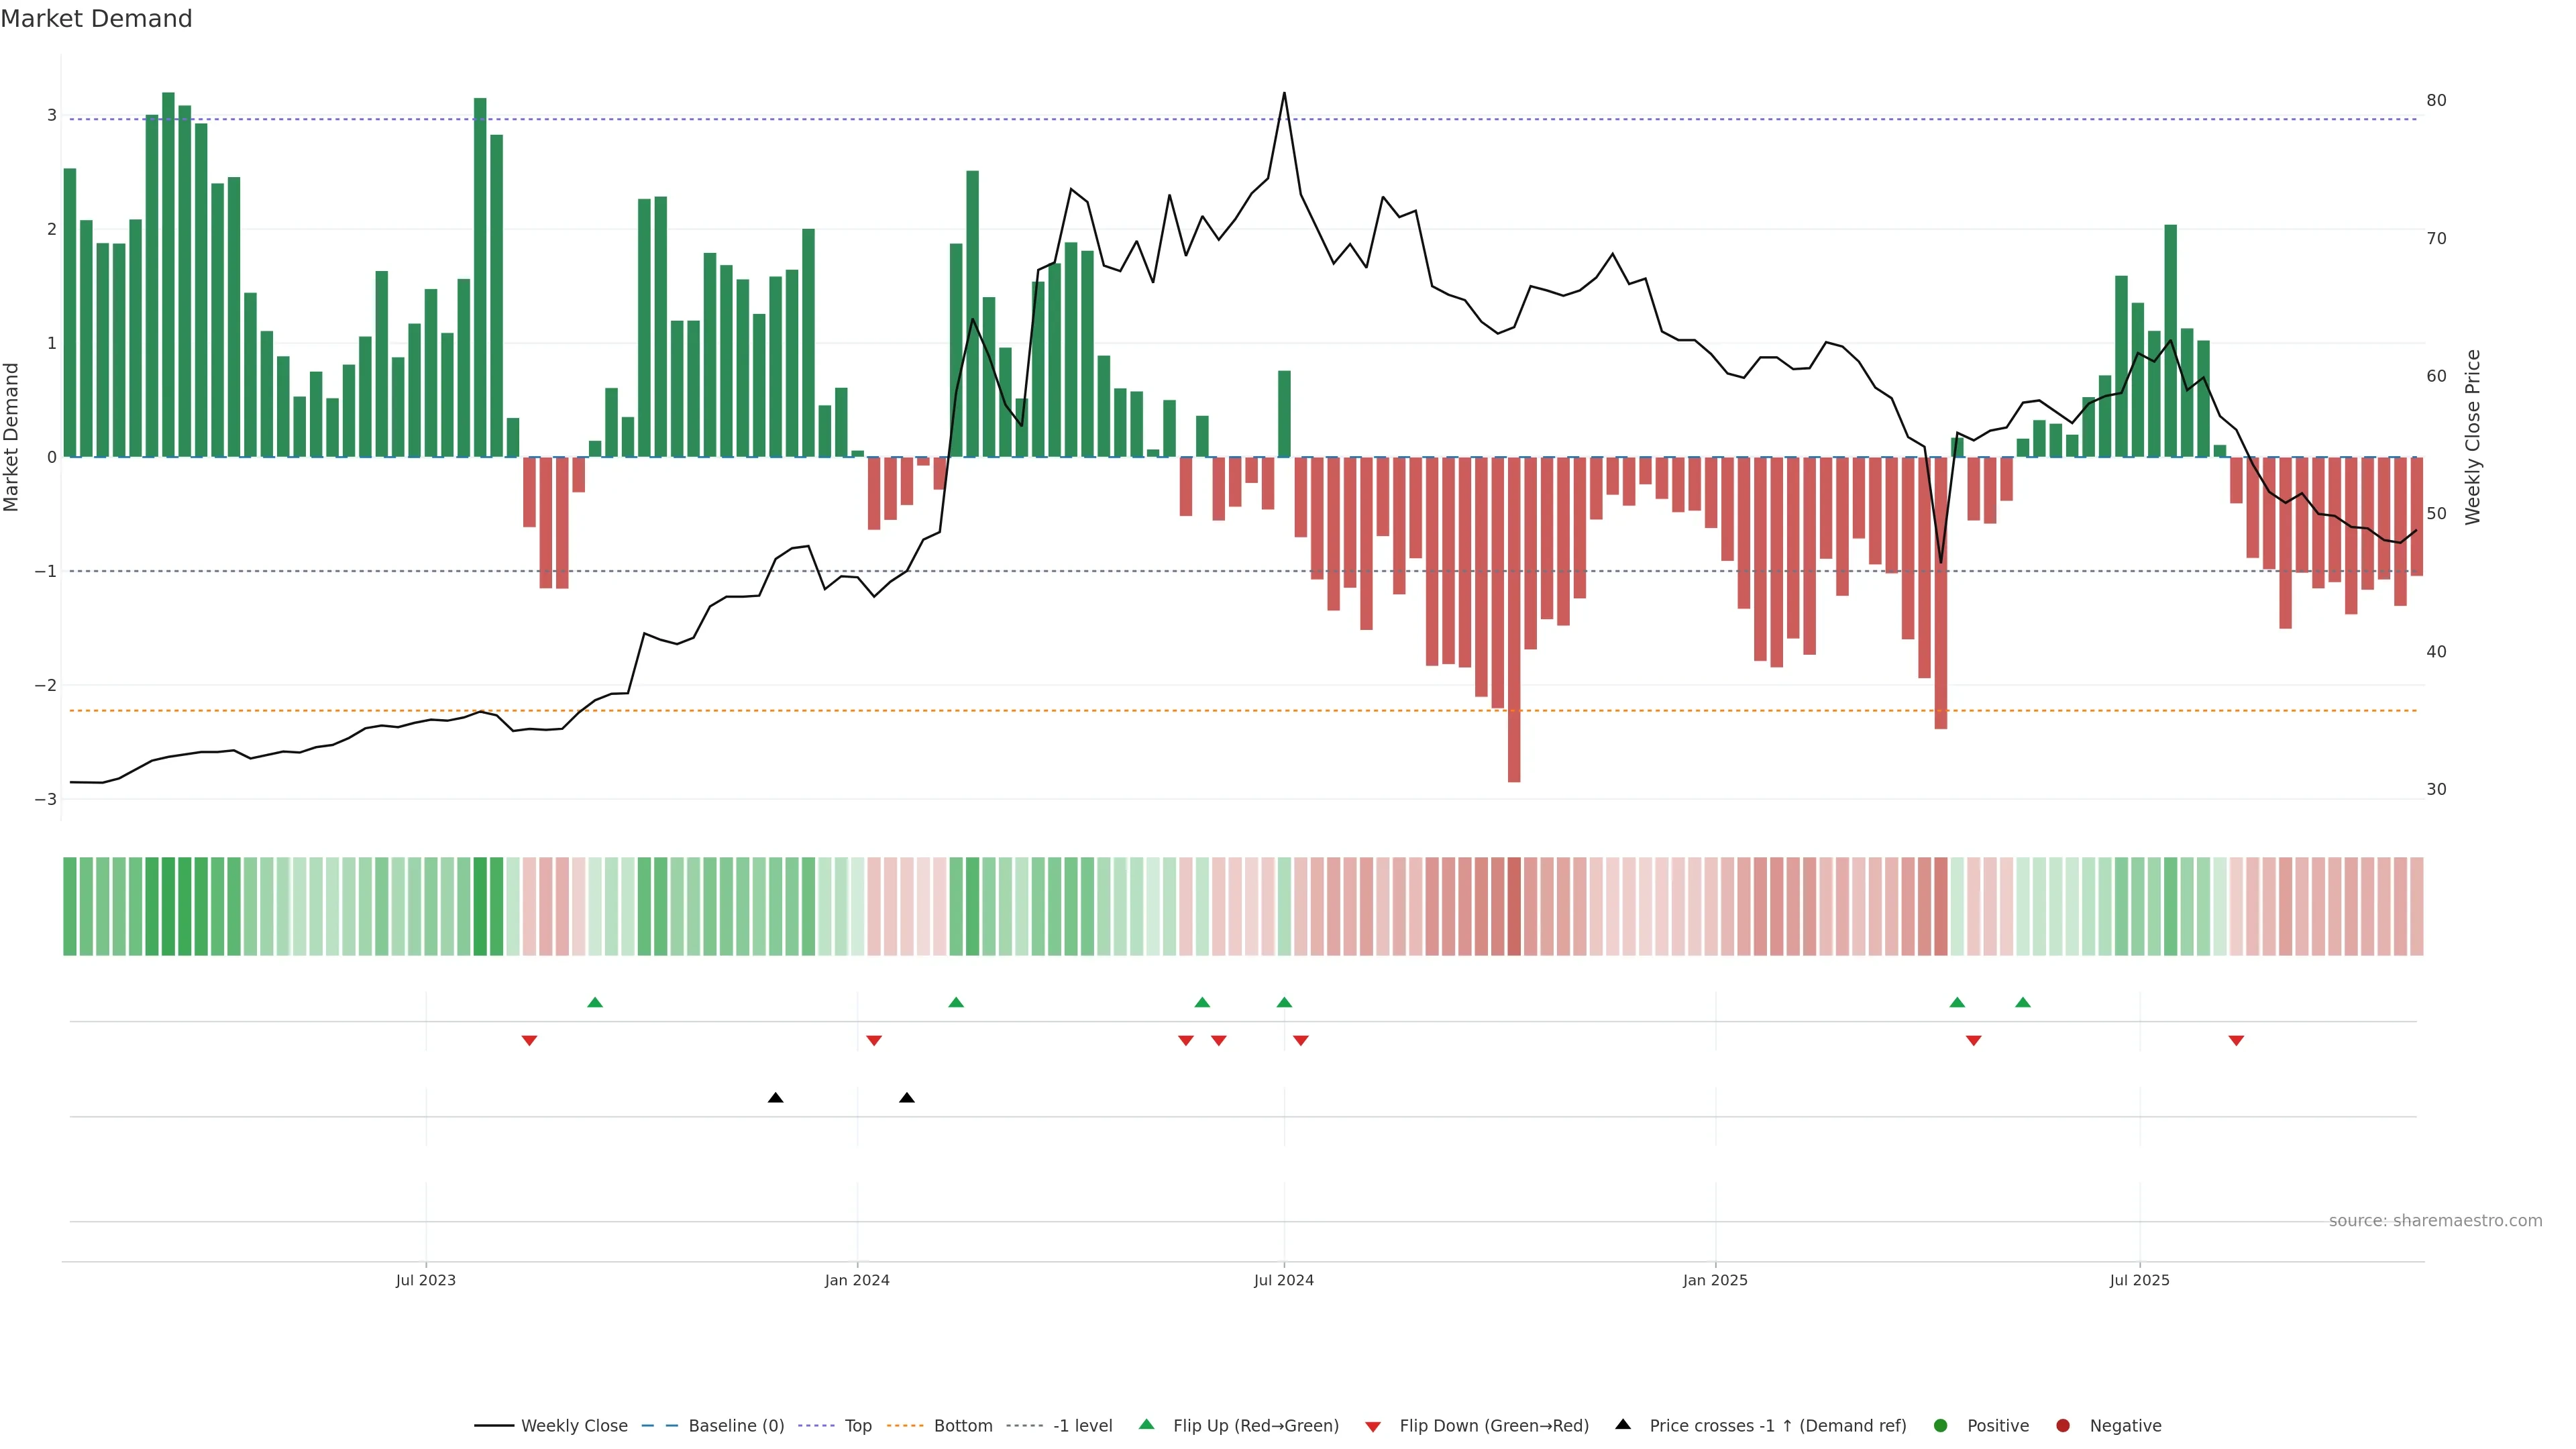Screen dimensions: 2576x1449
Task: Click the Weekly Close legend entry
Action: click(x=573, y=1426)
